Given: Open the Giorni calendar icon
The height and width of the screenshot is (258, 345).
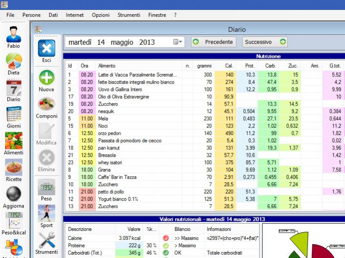Looking at the screenshot, I should tap(13, 115).
